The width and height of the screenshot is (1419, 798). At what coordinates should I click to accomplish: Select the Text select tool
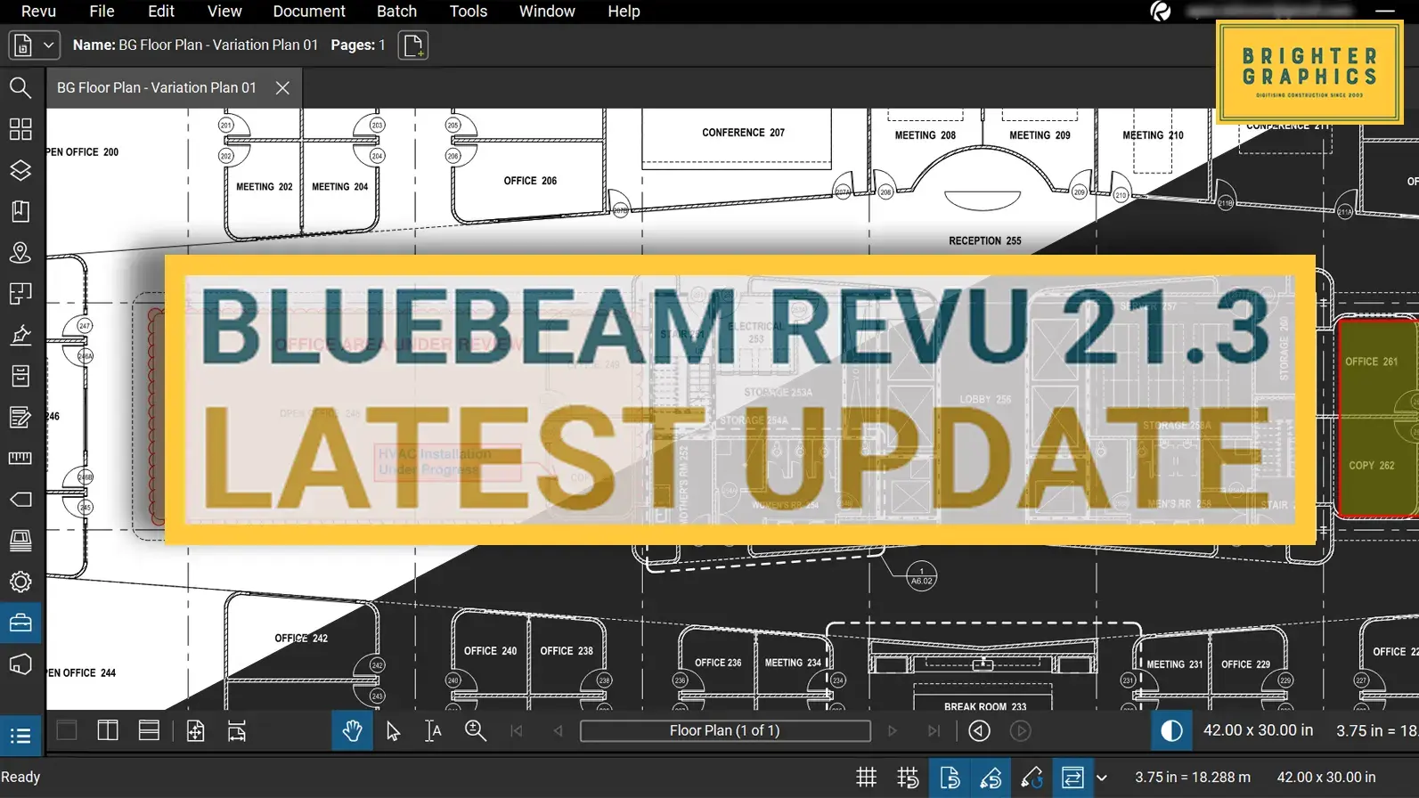pos(433,731)
